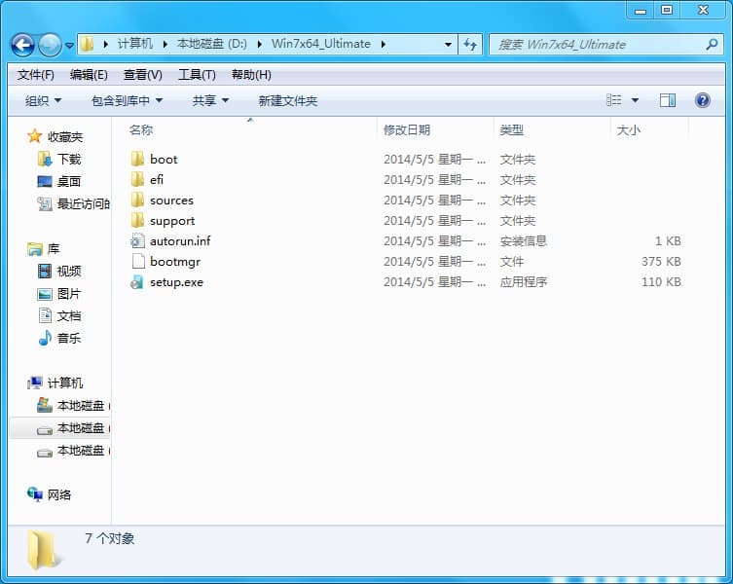The height and width of the screenshot is (584, 733).
Task: Click the file name text bootmgr
Action: (175, 262)
